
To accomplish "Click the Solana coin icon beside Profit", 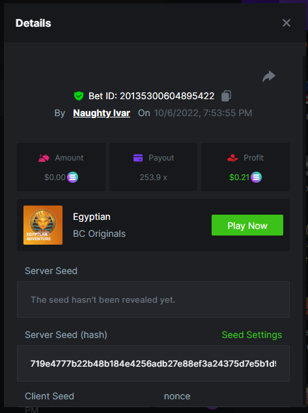I will [x=256, y=177].
